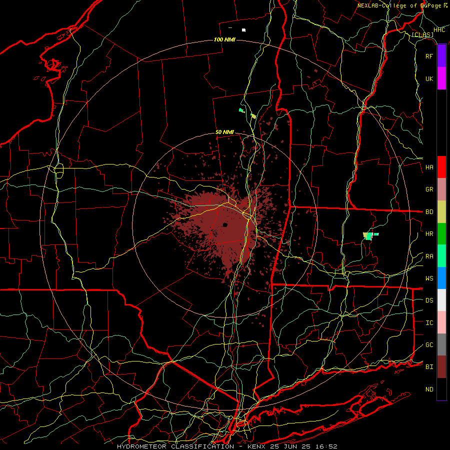Select the IC light pink swatch
The image size is (450, 450).
(x=441, y=322)
